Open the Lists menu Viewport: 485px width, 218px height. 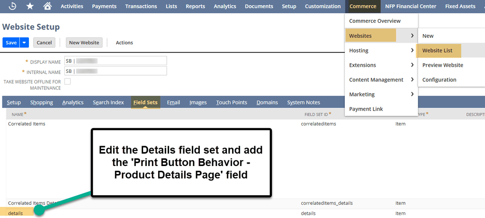tap(171, 6)
